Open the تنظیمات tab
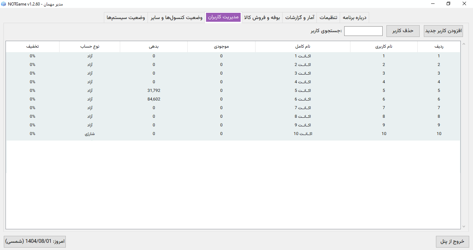The image size is (473, 250). 329,17
